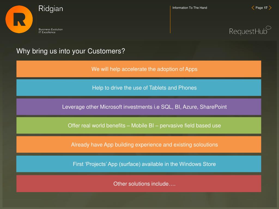Click the orange Ridgian R logo
This screenshot has height=209, width=279.
[x=19, y=19]
